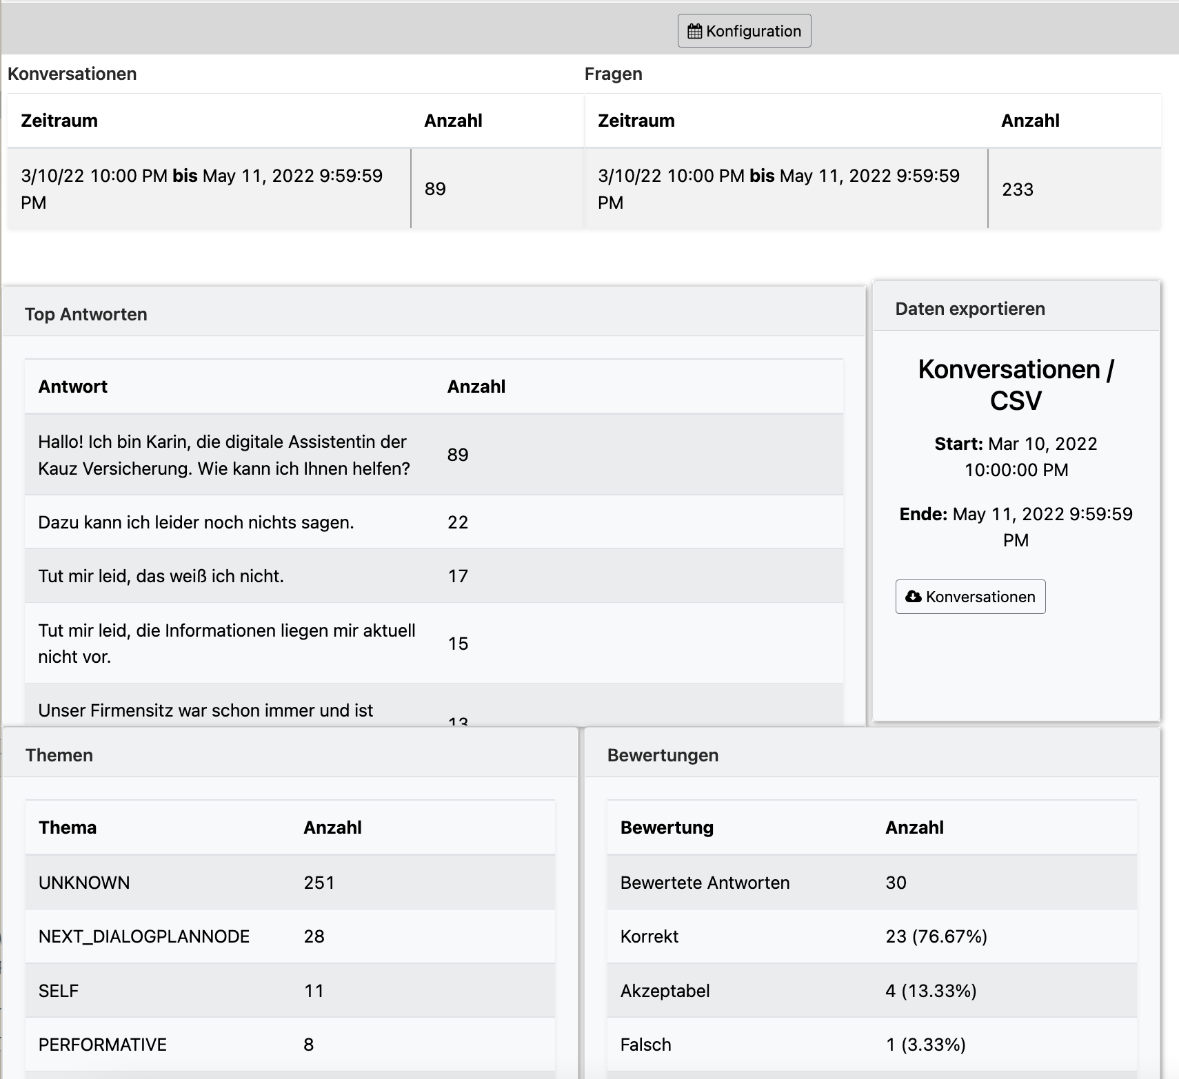
Task: Select the Themen panel title
Action: click(59, 755)
